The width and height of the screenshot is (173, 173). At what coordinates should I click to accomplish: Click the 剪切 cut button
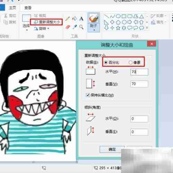(x=10, y=16)
